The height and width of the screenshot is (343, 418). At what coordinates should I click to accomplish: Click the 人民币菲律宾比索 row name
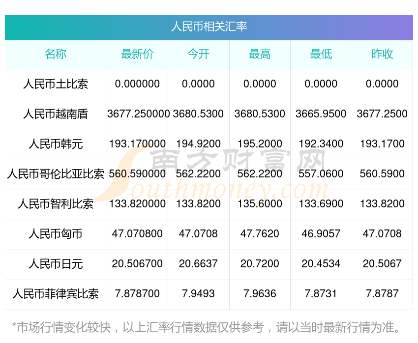pyautogui.click(x=56, y=294)
